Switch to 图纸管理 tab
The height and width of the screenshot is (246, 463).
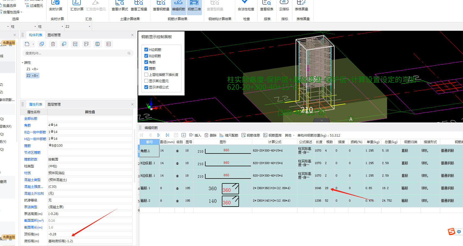(54, 35)
